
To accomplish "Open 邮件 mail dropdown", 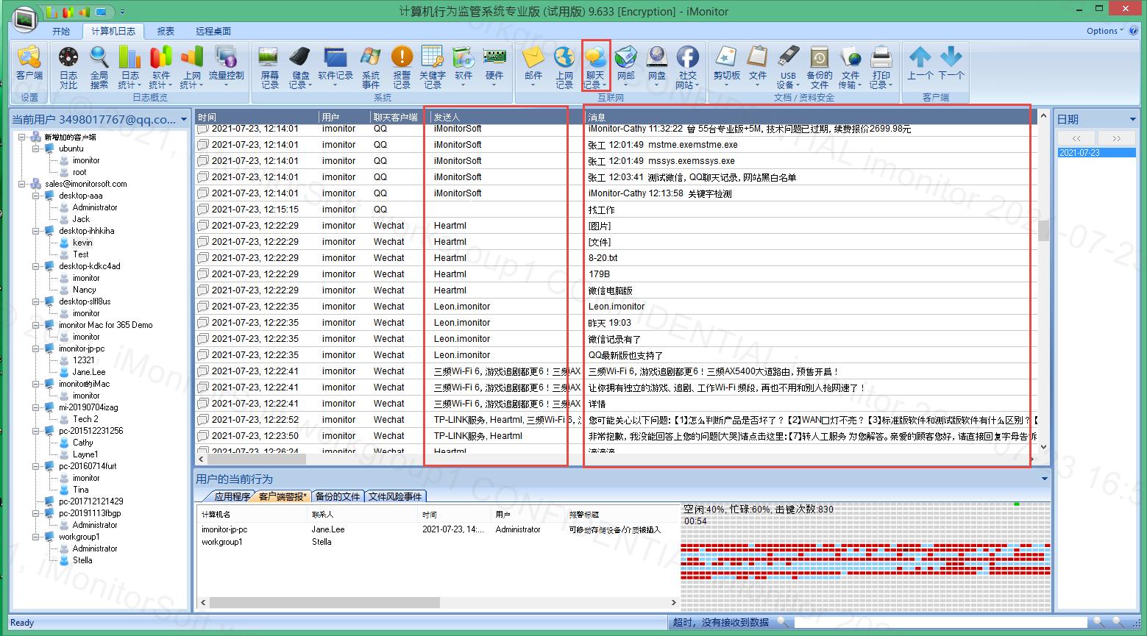I will [533, 67].
